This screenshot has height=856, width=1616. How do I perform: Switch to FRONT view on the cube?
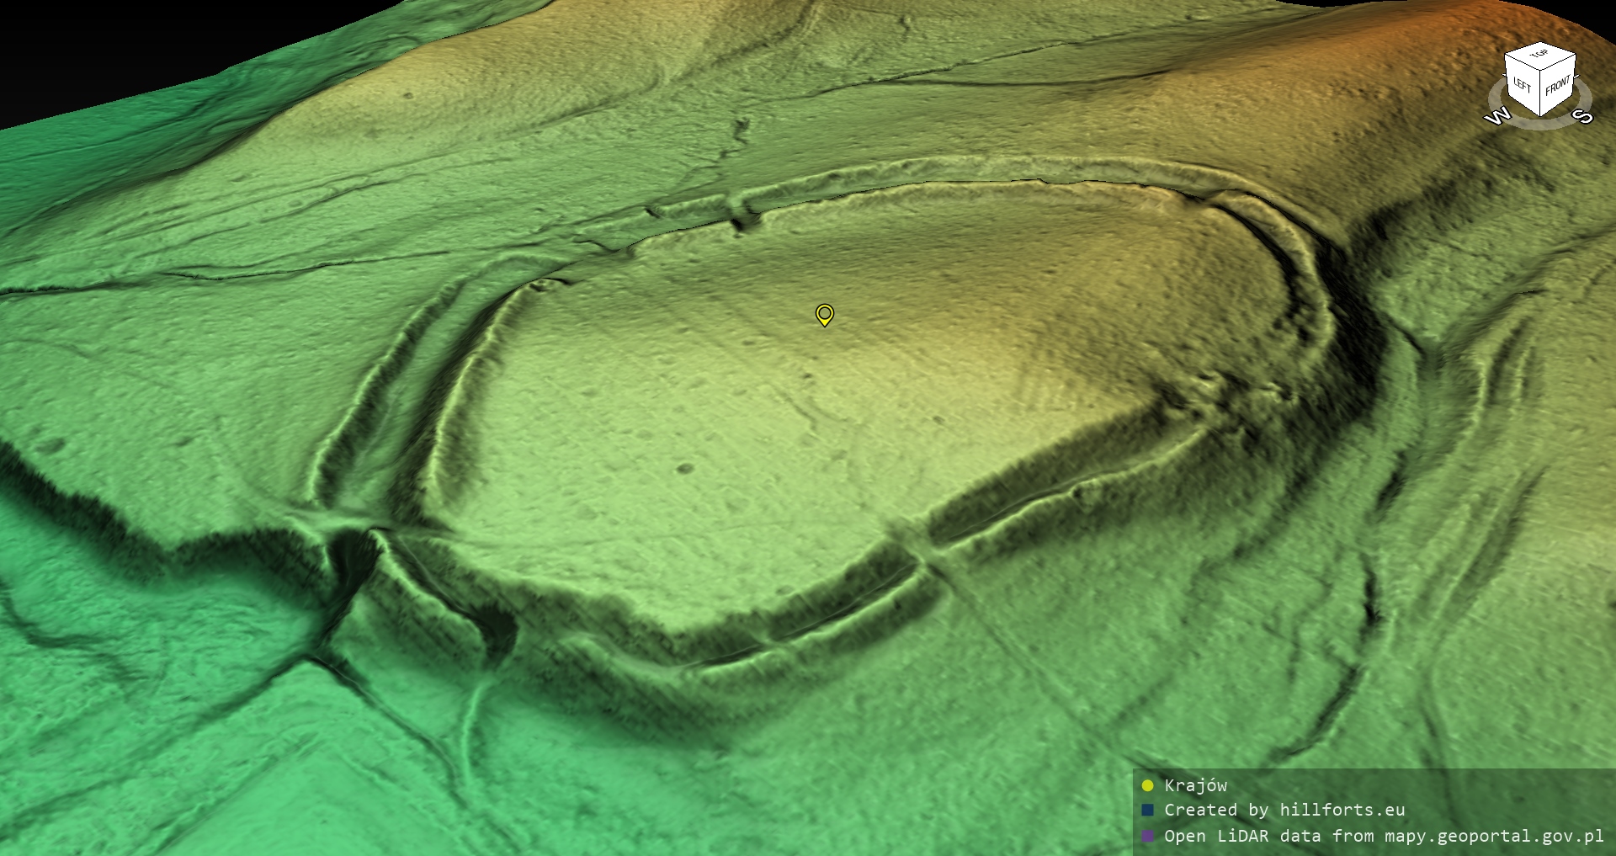1557,86
